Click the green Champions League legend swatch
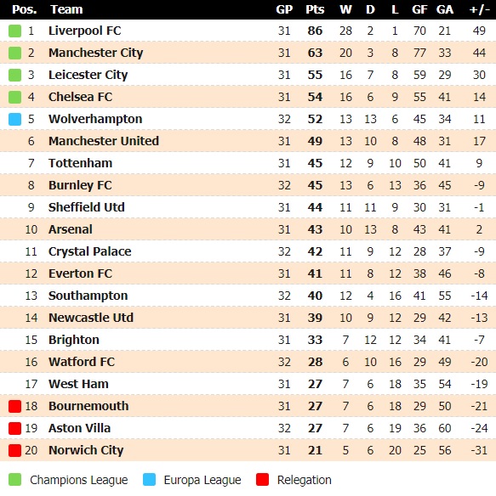The width and height of the screenshot is (496, 496). [x=14, y=480]
